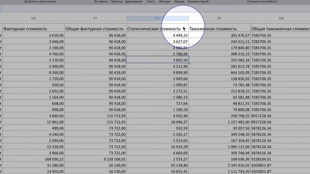
Task: Select the cell containing 243 311,11
Action: pyautogui.click(x=219, y=42)
